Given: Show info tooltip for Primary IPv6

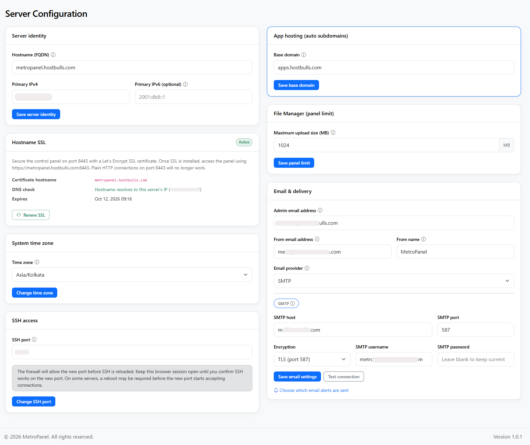Looking at the screenshot, I should (185, 84).
